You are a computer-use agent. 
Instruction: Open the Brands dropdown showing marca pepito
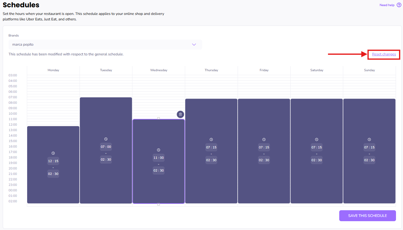pos(105,44)
